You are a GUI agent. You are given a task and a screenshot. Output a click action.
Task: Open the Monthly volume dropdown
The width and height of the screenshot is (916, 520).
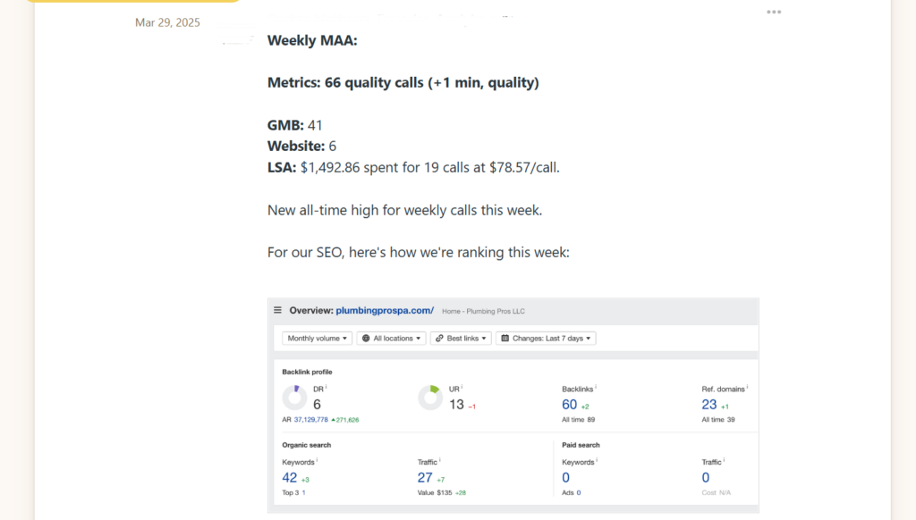(317, 338)
